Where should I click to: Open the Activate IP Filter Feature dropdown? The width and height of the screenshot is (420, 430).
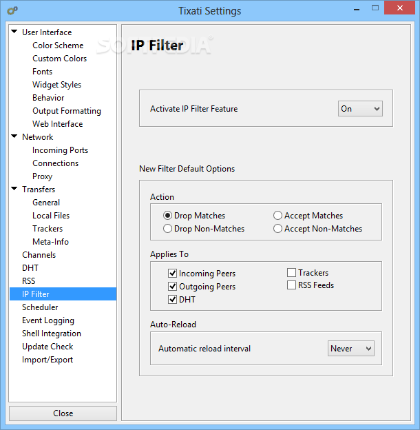pos(360,109)
